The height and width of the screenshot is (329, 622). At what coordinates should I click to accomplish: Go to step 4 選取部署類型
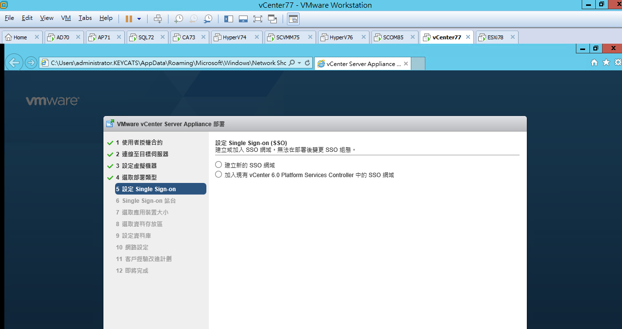136,178
